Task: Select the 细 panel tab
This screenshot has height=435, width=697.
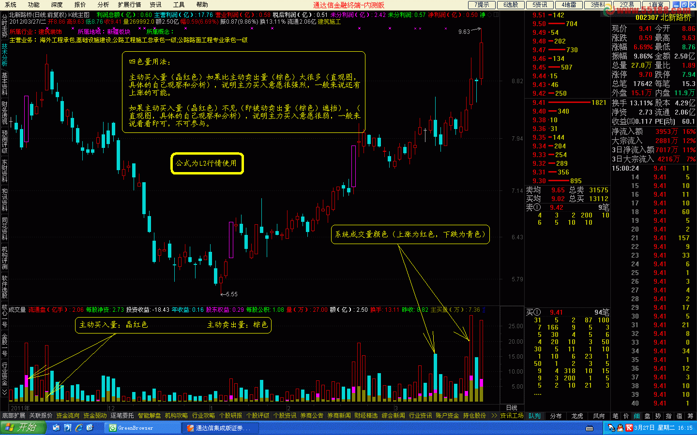Action: pyautogui.click(x=636, y=416)
